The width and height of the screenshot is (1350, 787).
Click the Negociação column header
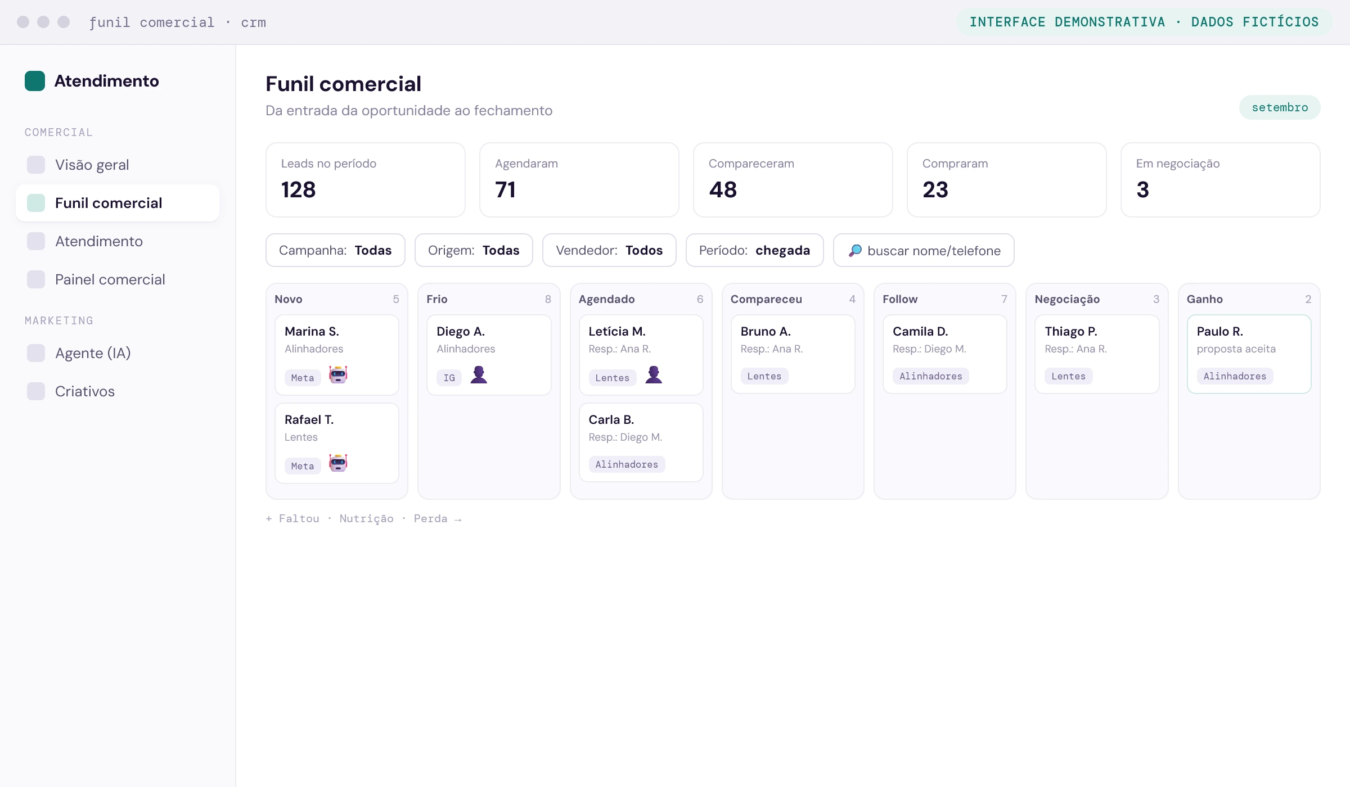(x=1097, y=299)
